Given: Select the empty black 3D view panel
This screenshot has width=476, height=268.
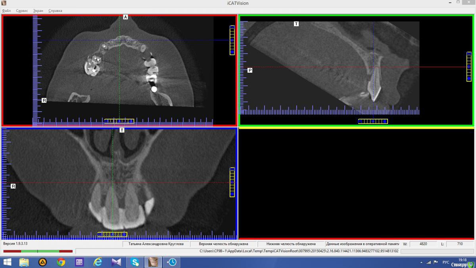Looking at the screenshot, I should click(356, 183).
